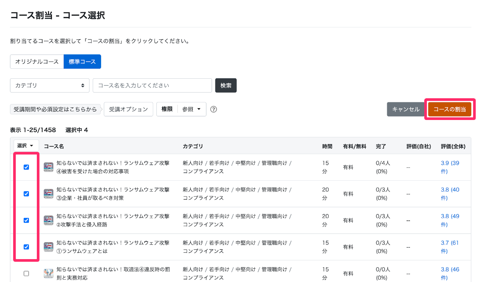Click the 0/0人 (0%) completion cell
The height and width of the screenshot is (282, 484).
(383, 274)
